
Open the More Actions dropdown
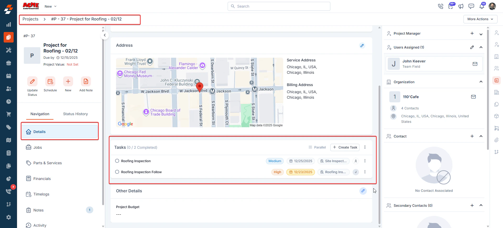coord(480,19)
